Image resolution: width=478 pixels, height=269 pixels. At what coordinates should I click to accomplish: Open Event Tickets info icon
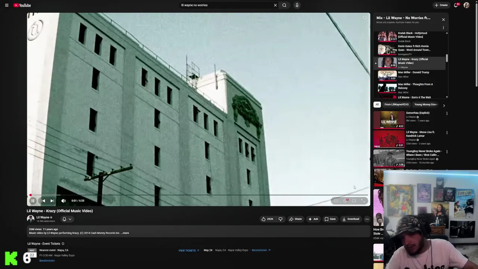pos(63,244)
